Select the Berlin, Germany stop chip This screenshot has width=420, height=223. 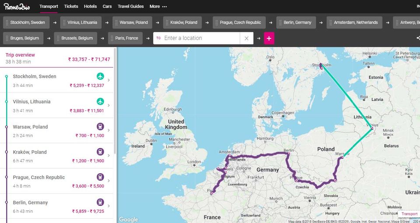296,22
